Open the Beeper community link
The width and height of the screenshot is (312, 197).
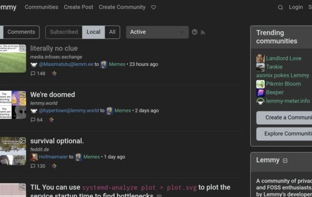275,92
